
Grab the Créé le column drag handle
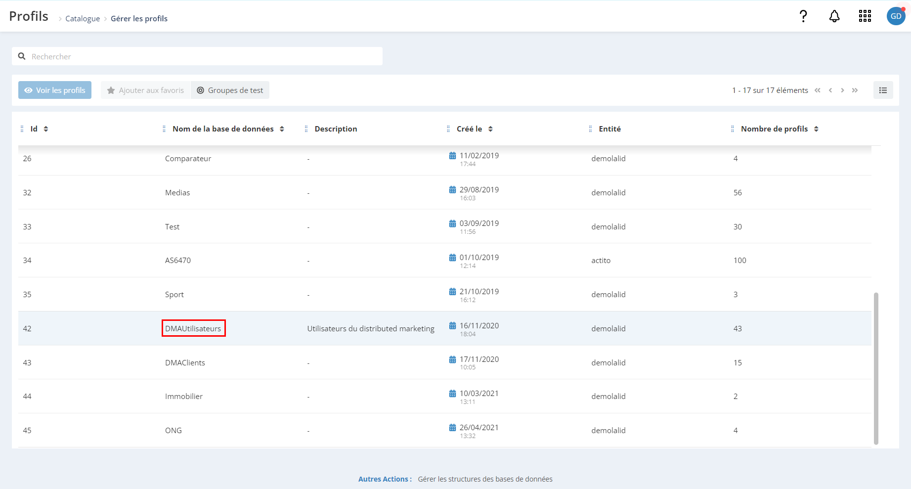448,129
